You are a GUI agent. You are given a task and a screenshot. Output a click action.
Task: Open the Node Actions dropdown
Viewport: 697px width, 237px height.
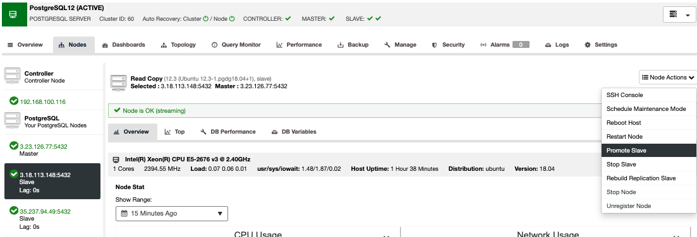(667, 77)
